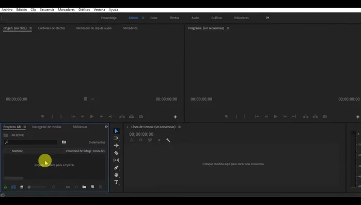Click Drag Audio Only icon in Origen monitor

tap(92, 99)
